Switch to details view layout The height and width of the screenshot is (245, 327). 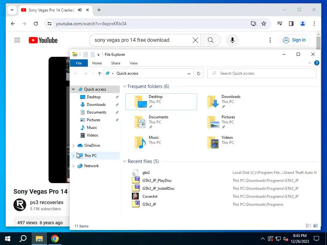point(308,226)
